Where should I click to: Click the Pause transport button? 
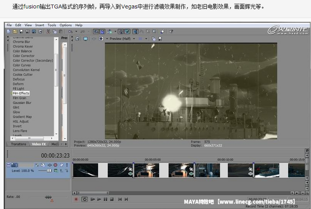point(105,199)
